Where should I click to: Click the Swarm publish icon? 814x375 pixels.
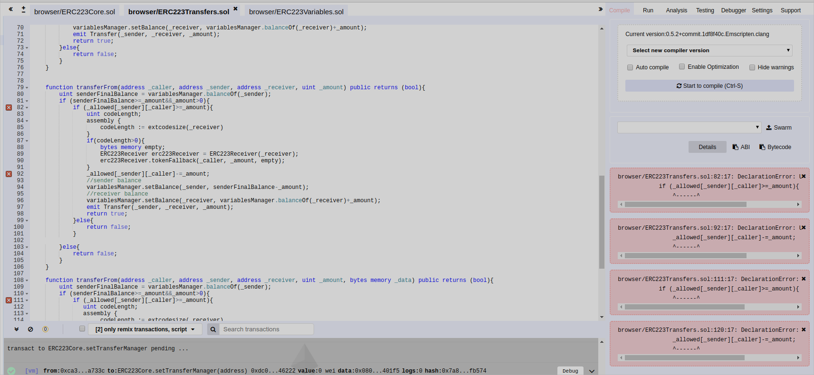pyautogui.click(x=769, y=127)
